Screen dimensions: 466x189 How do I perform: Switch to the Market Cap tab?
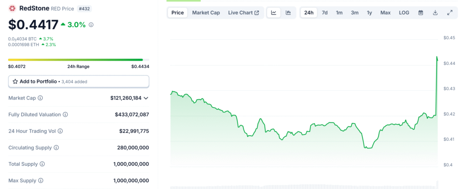click(x=206, y=13)
